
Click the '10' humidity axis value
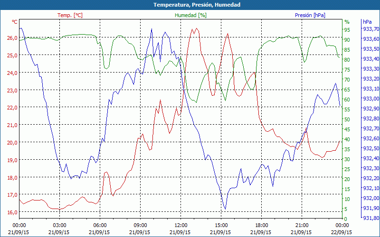coord(347,199)
